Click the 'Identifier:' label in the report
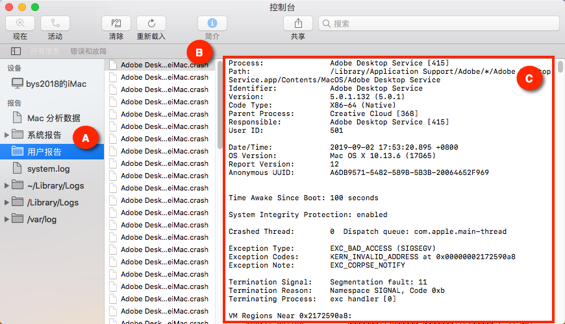Image resolution: width=565 pixels, height=324 pixels. pos(252,88)
